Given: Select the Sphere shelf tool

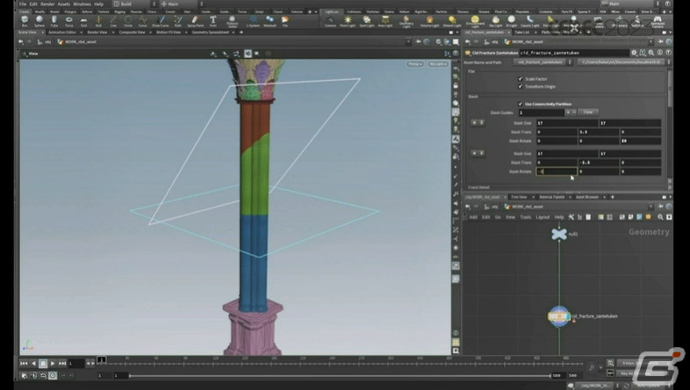Looking at the screenshot, I should click(x=40, y=21).
